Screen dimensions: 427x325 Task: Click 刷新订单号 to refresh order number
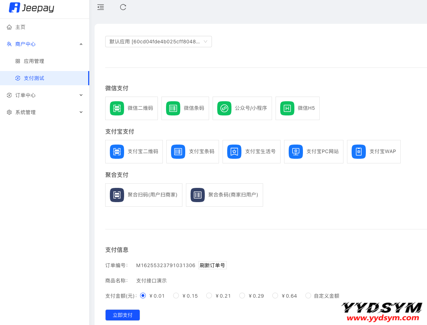click(212, 265)
